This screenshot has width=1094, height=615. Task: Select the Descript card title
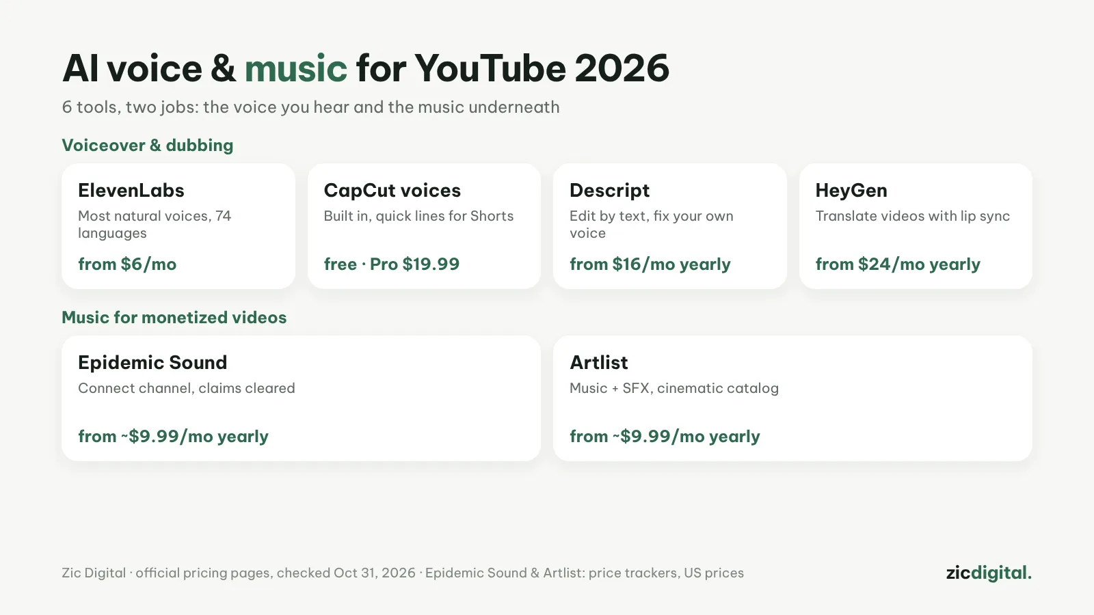(610, 190)
